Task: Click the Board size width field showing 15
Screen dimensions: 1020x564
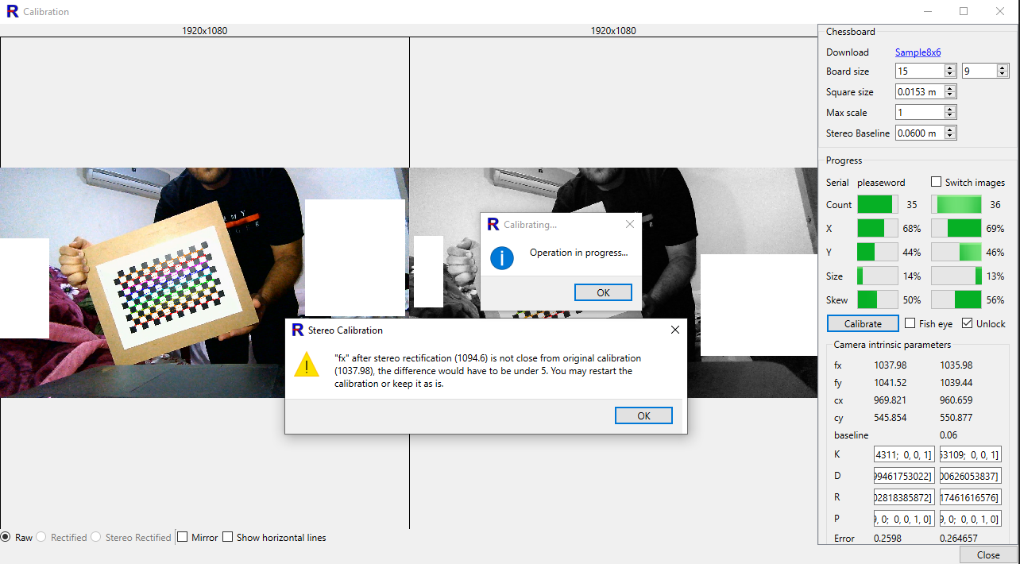Action: [x=919, y=71]
